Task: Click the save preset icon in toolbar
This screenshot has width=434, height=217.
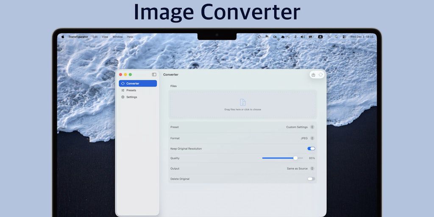Action: click(313, 75)
